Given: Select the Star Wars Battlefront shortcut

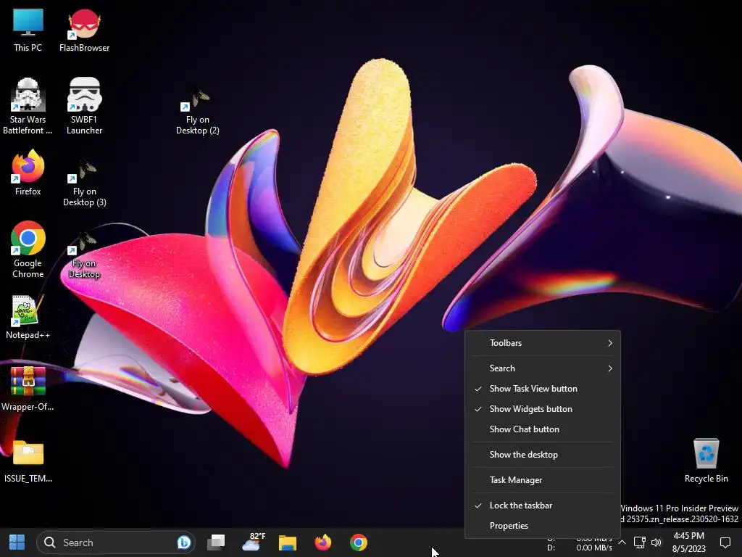Looking at the screenshot, I should pyautogui.click(x=28, y=106).
